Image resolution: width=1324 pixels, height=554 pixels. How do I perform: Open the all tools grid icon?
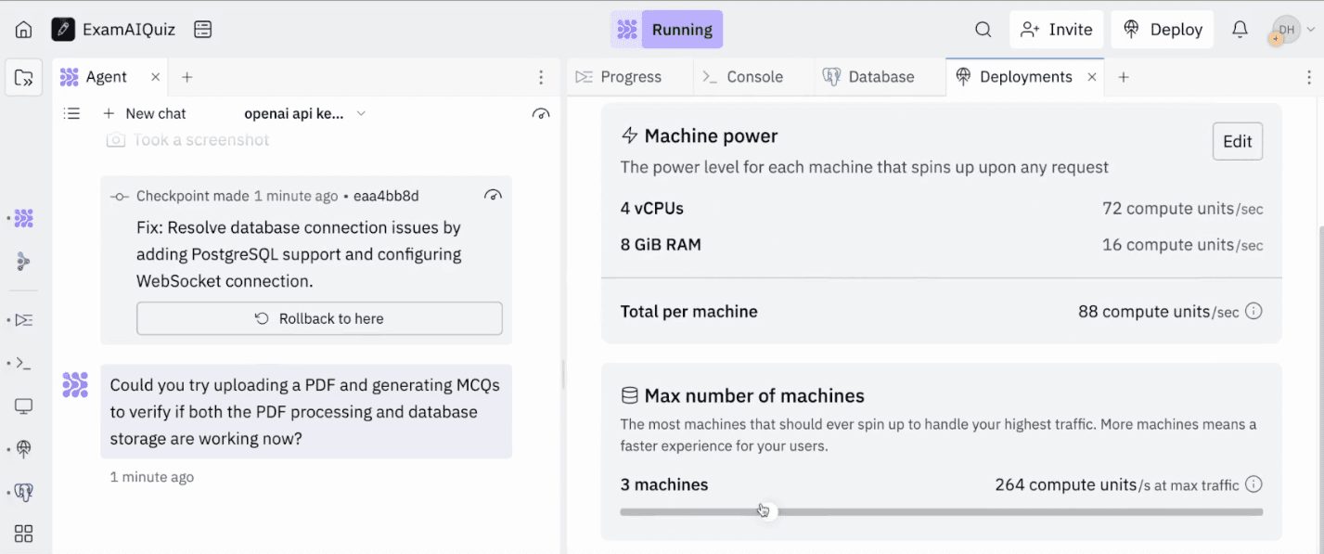[x=24, y=534]
